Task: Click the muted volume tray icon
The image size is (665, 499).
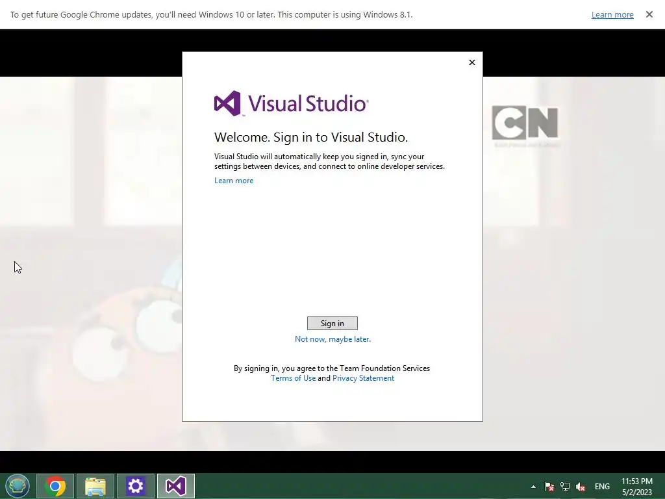Action: pyautogui.click(x=580, y=487)
